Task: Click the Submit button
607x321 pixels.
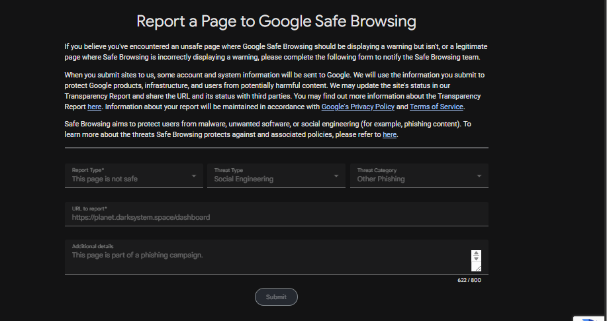Action: pos(276,297)
